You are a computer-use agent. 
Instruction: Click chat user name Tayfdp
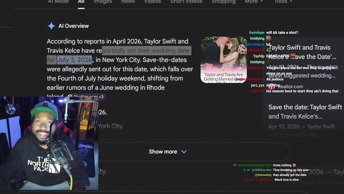[x=259, y=56]
